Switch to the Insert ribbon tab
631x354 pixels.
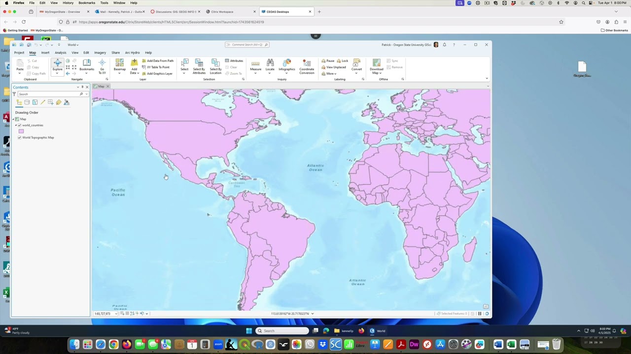pos(45,53)
